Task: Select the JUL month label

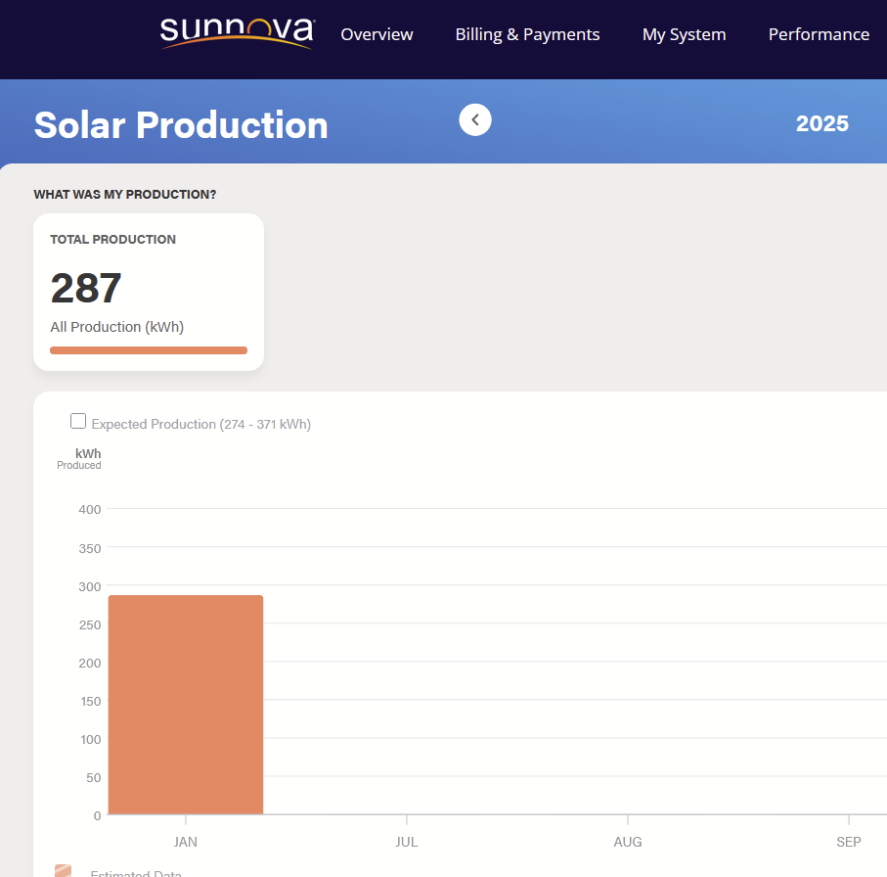Action: tap(407, 842)
